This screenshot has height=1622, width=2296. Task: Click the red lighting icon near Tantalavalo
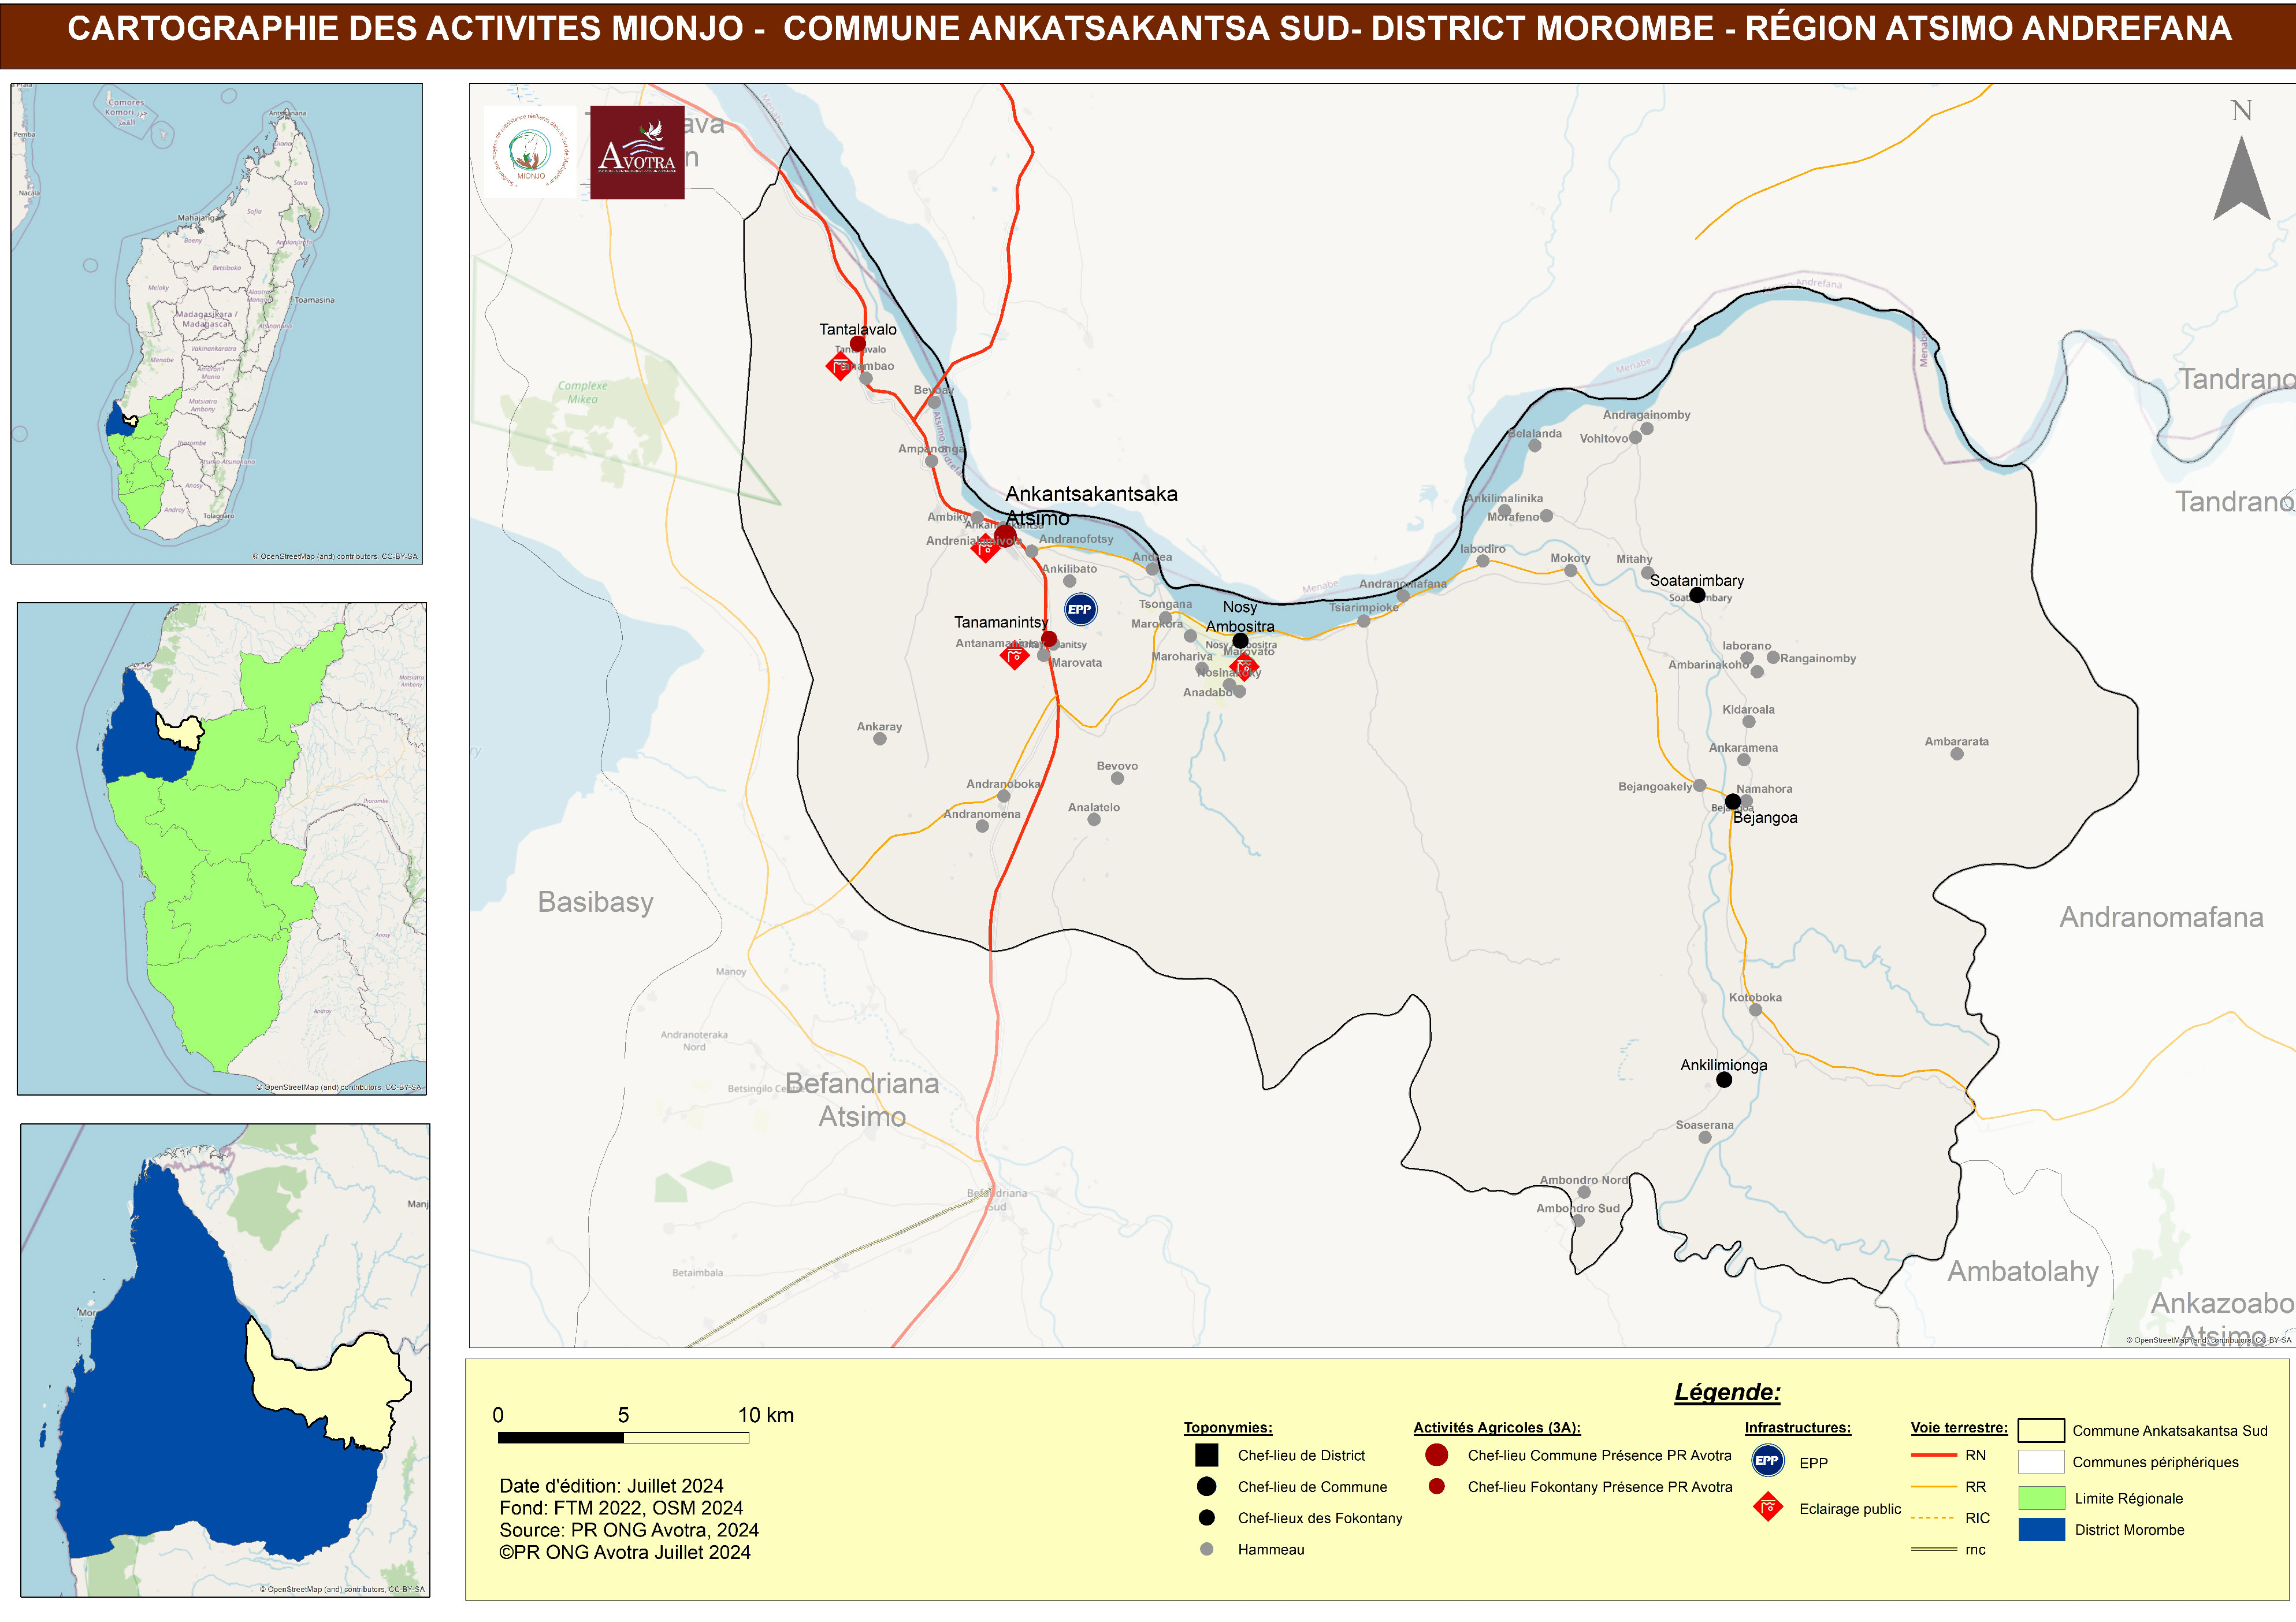pos(840,367)
